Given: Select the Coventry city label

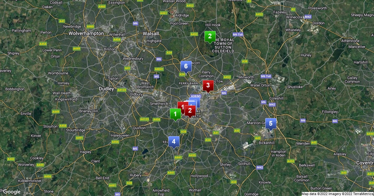Looking at the screenshot, I should (365, 163).
